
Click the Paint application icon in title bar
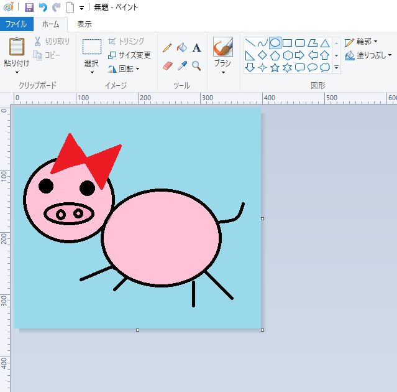(9, 7)
